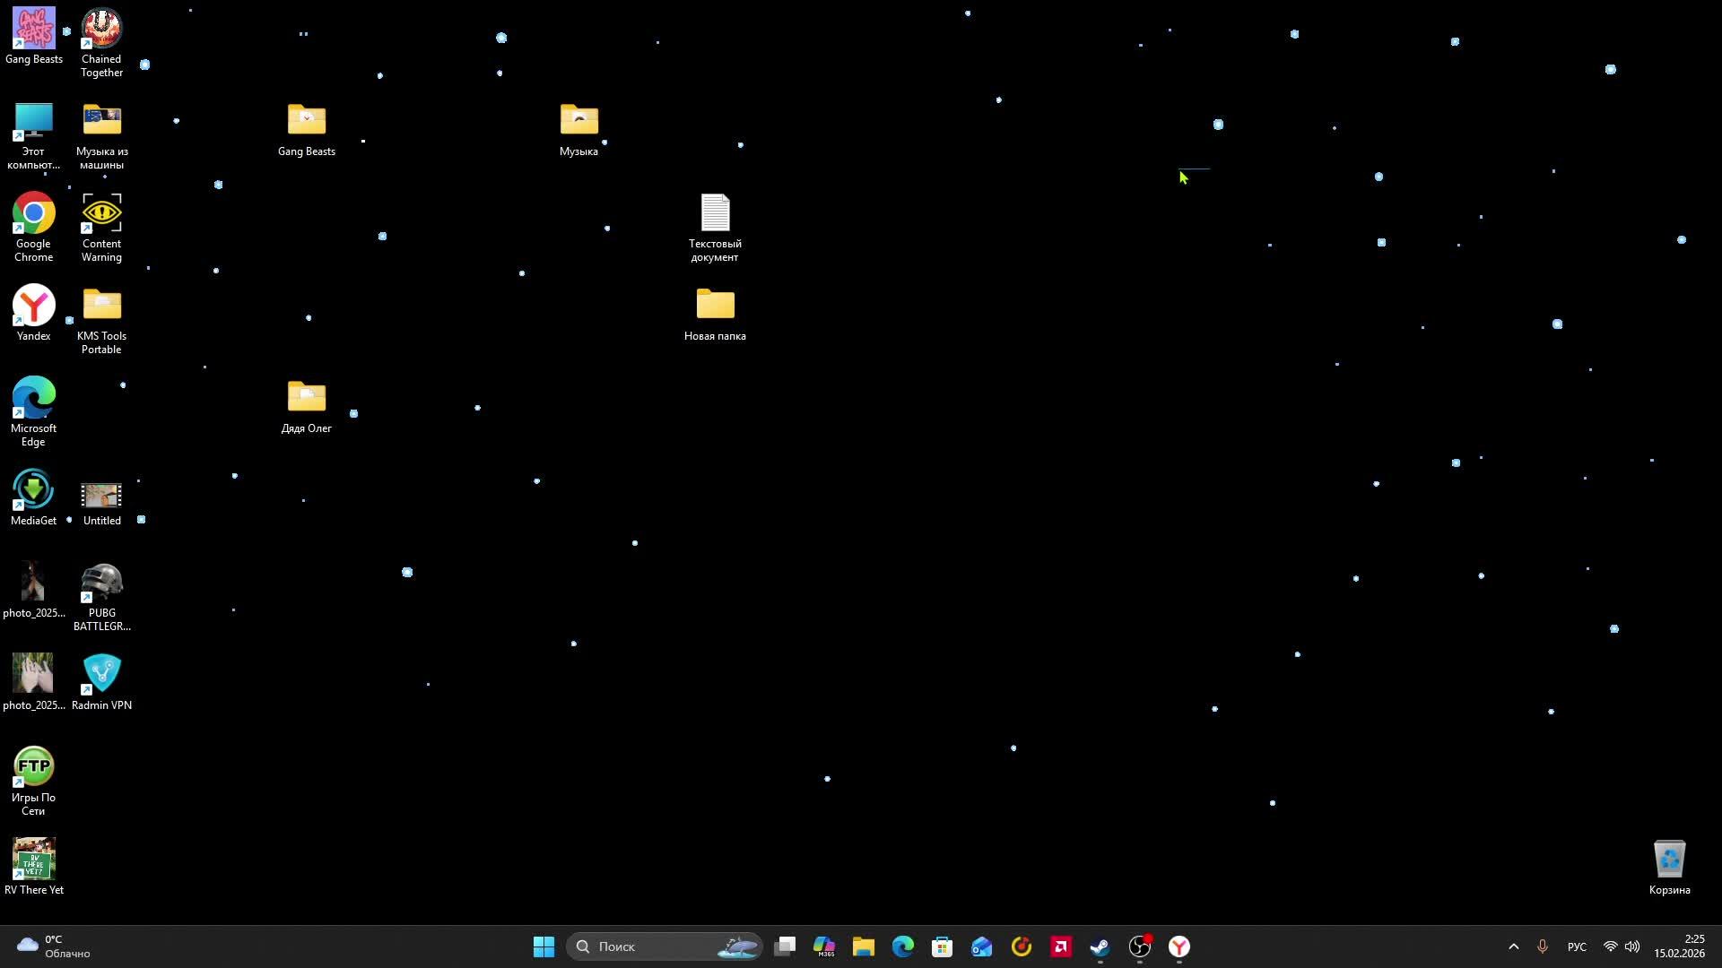Toggle the microphone tray icon
The image size is (1722, 968).
tap(1543, 947)
